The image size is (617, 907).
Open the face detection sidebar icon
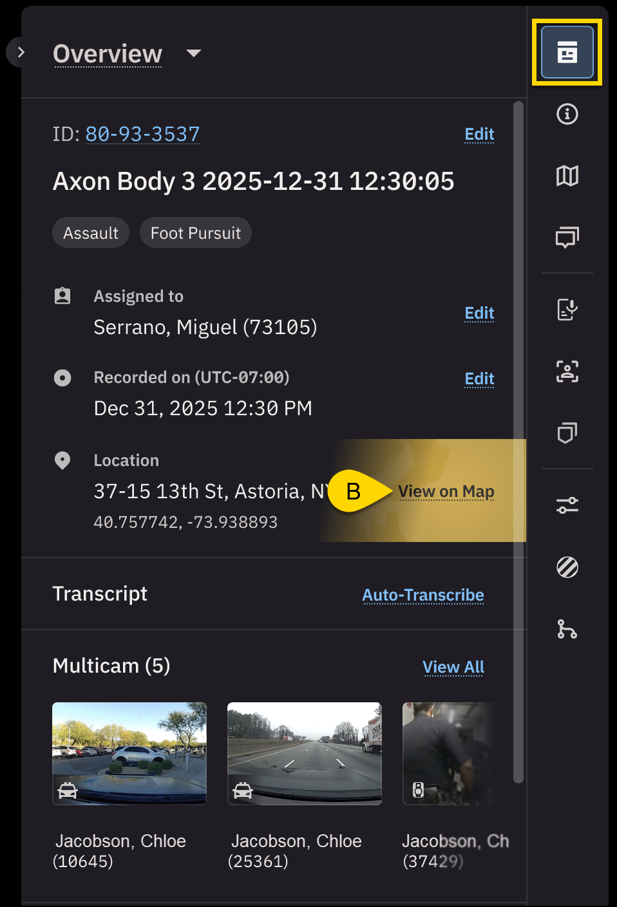(x=567, y=371)
